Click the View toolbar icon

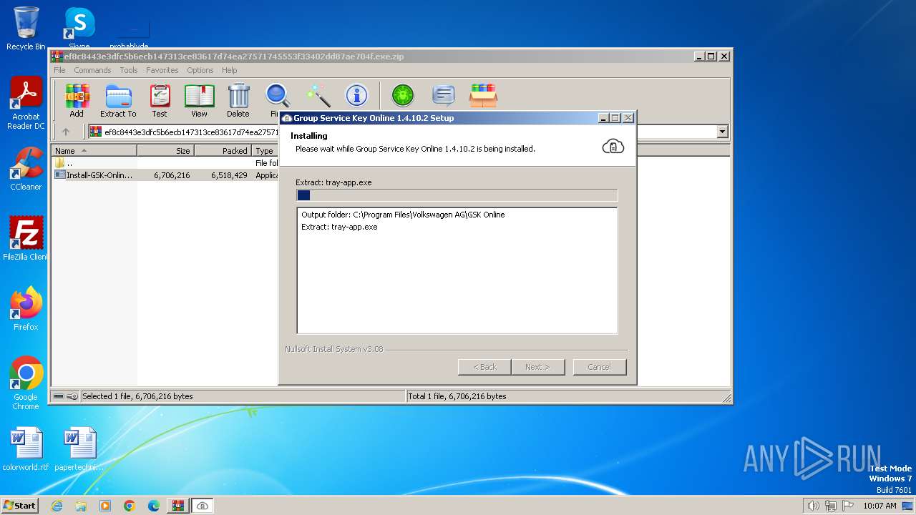click(199, 100)
